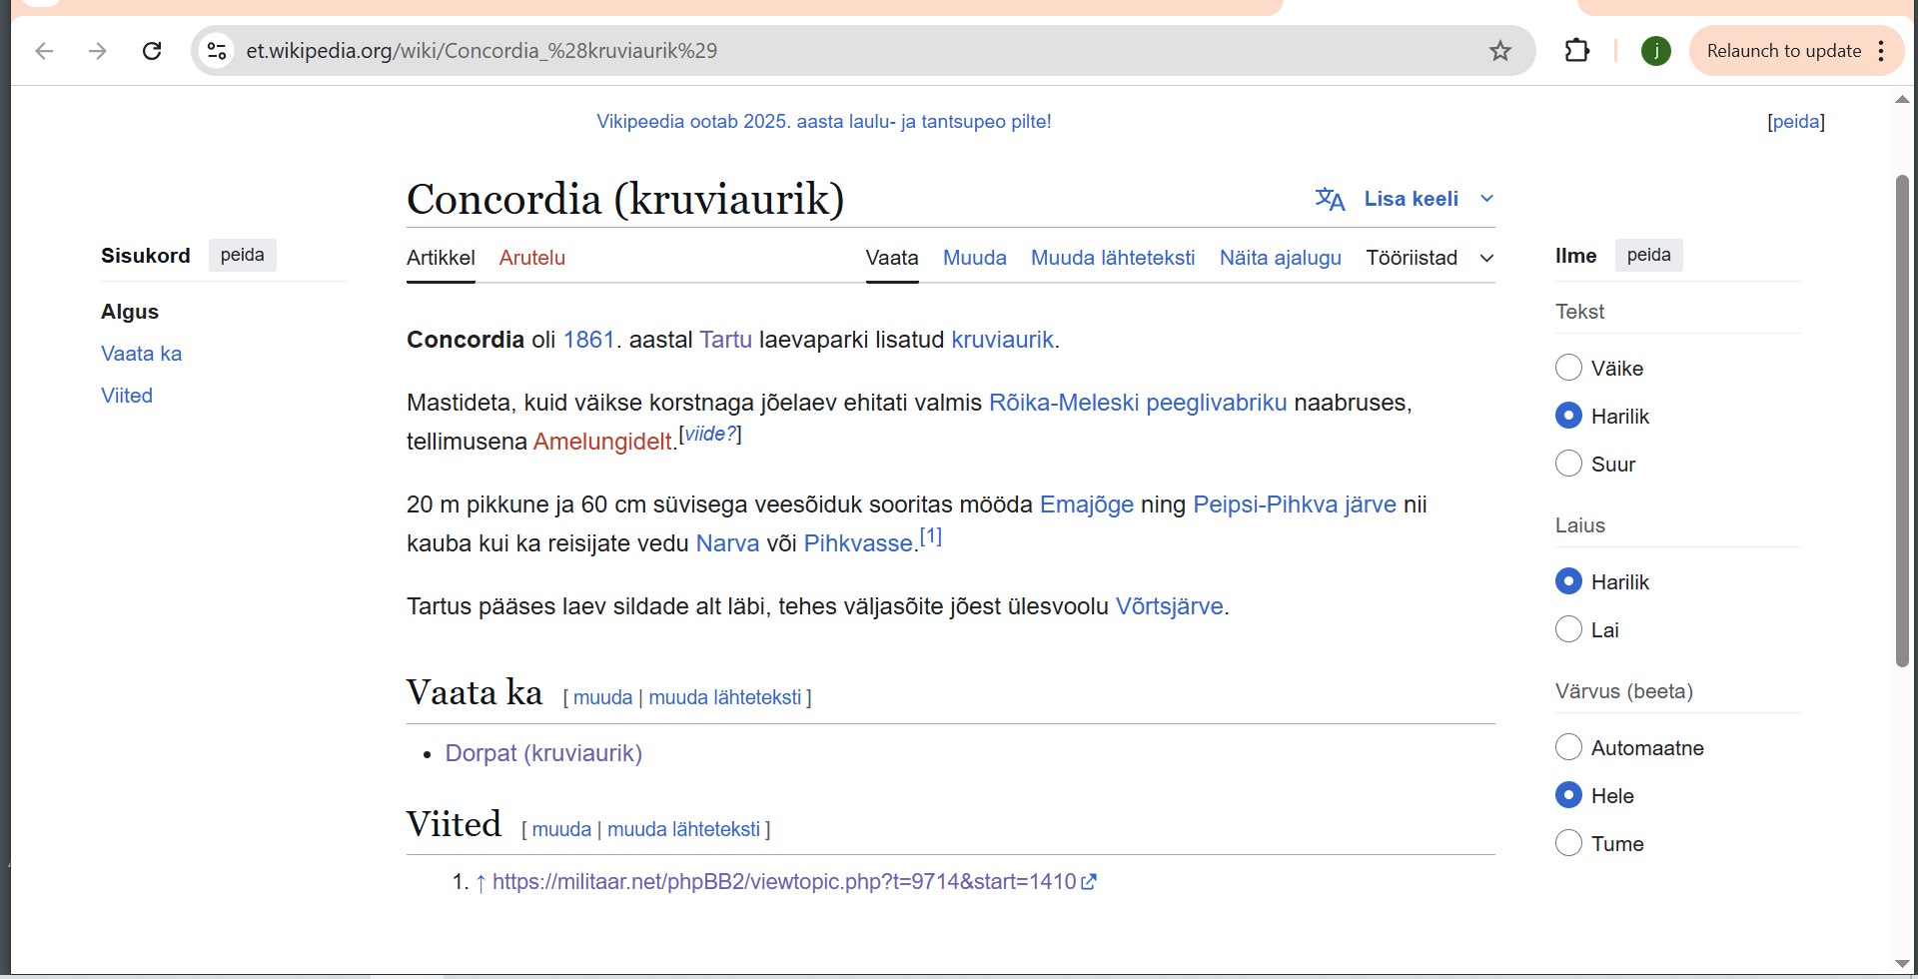The width and height of the screenshot is (1918, 979).
Task: Open the browser extensions puzzle icon
Action: pyautogui.click(x=1576, y=50)
